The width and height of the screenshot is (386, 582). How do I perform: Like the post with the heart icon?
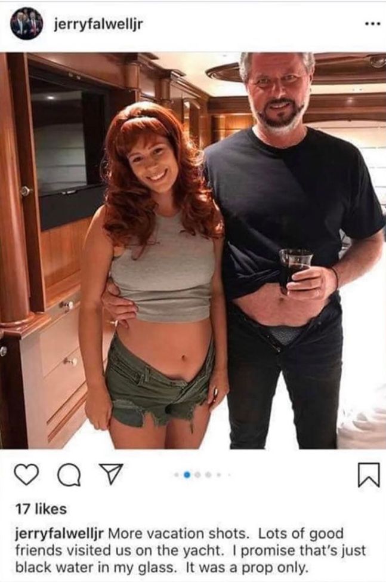26,475
